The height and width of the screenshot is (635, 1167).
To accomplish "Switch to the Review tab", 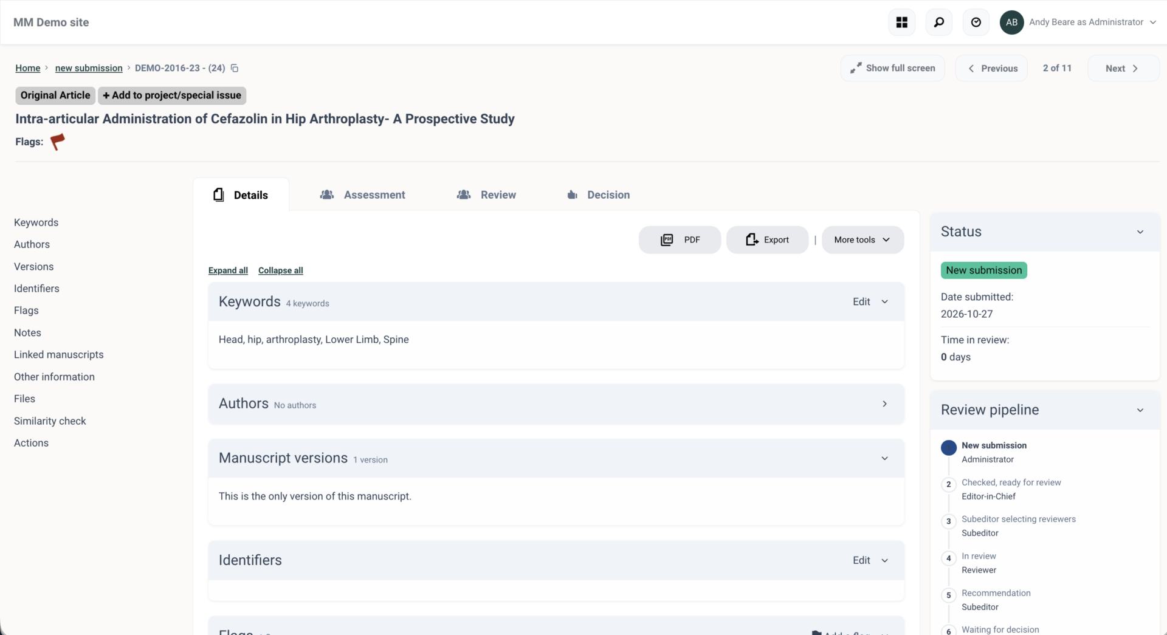I will pyautogui.click(x=486, y=195).
